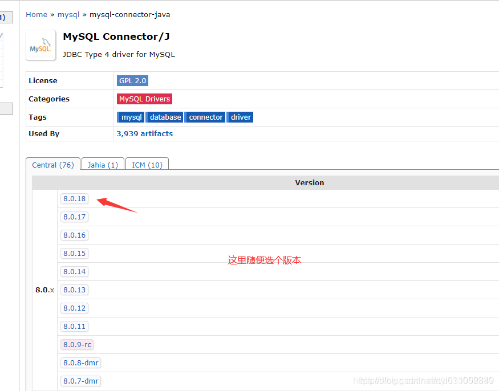Viewport: 499px width, 391px height.
Task: Go to Home breadcrumb link
Action: pos(36,15)
